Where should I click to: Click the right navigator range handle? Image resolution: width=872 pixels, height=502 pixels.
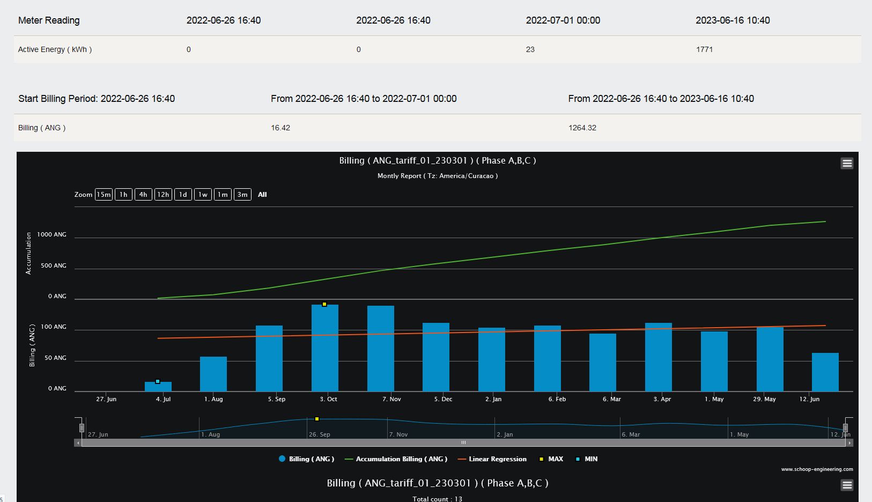pos(845,427)
